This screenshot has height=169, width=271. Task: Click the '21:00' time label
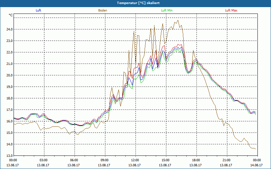click(x=227, y=160)
